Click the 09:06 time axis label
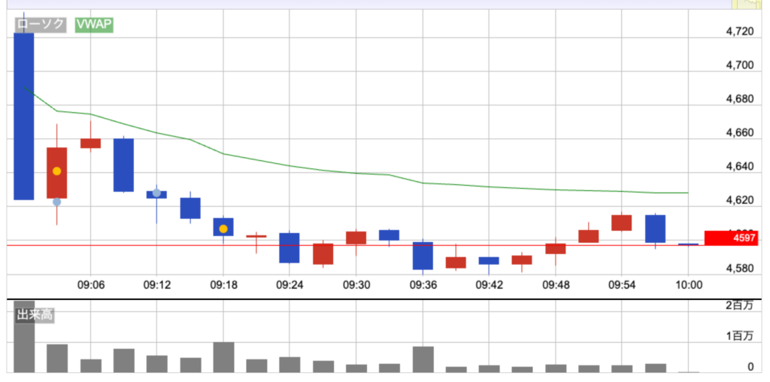The height and width of the screenshot is (382, 770). (x=90, y=285)
